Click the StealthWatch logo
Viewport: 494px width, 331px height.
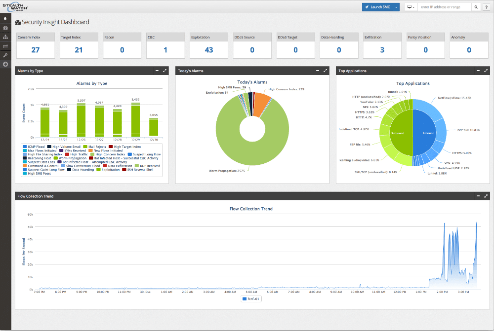point(15,7)
